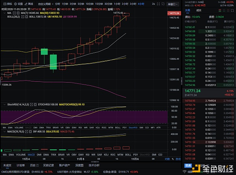Show sell-only order book view

point(228,10)
